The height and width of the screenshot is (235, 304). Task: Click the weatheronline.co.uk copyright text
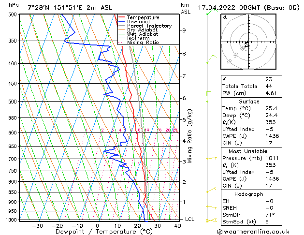pyautogui.click(x=253, y=232)
